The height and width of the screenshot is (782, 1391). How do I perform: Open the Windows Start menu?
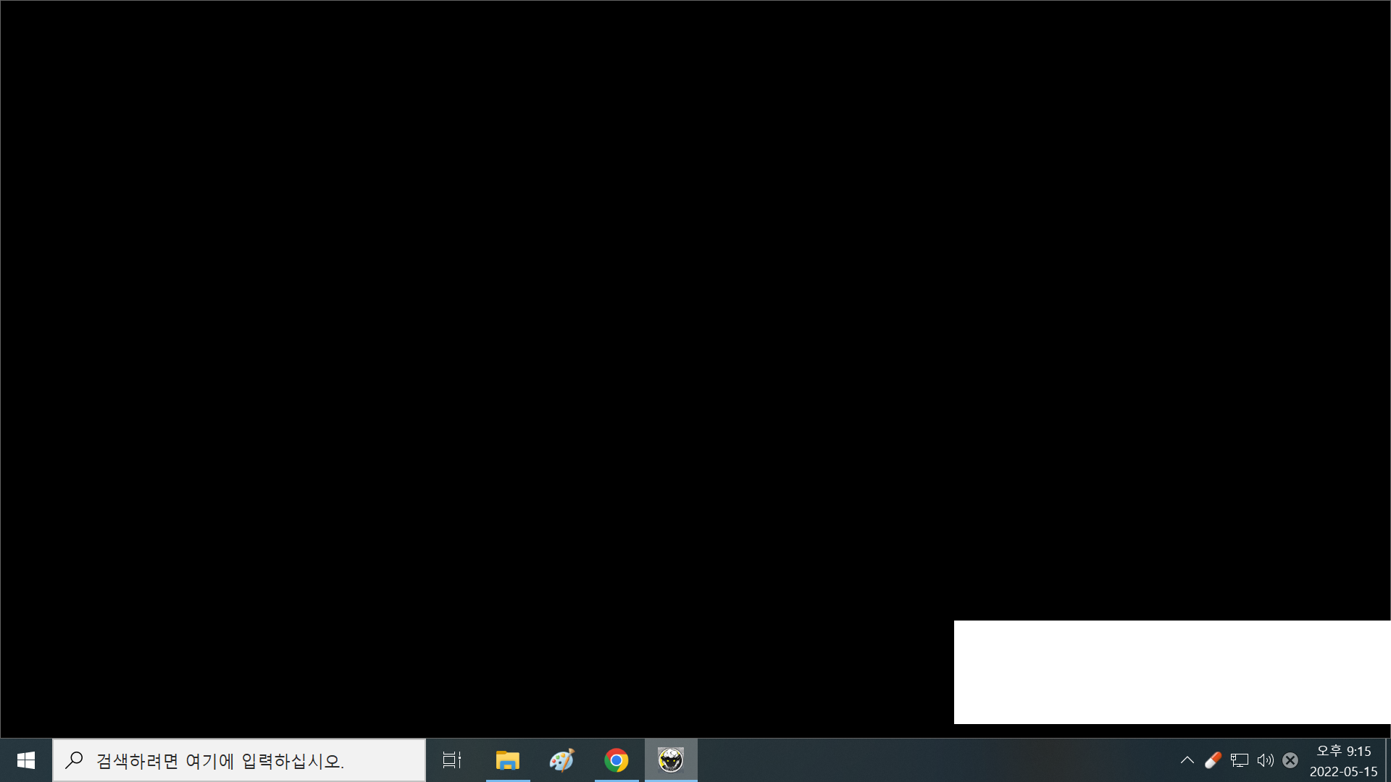pos(26,760)
